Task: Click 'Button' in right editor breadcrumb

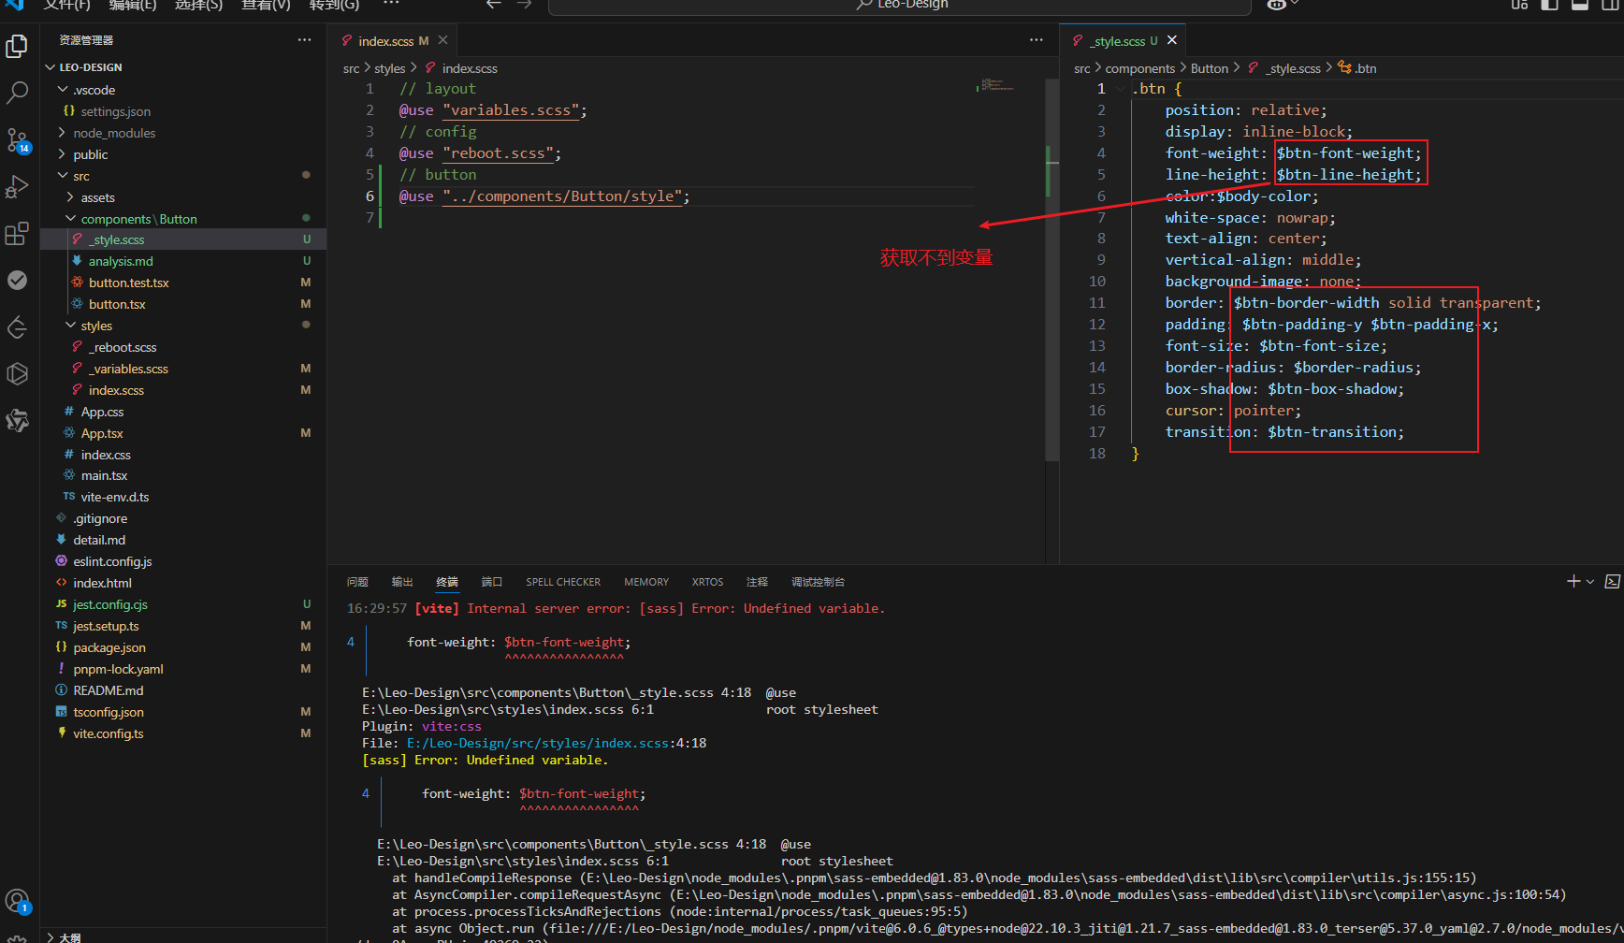Action: 1210,68
